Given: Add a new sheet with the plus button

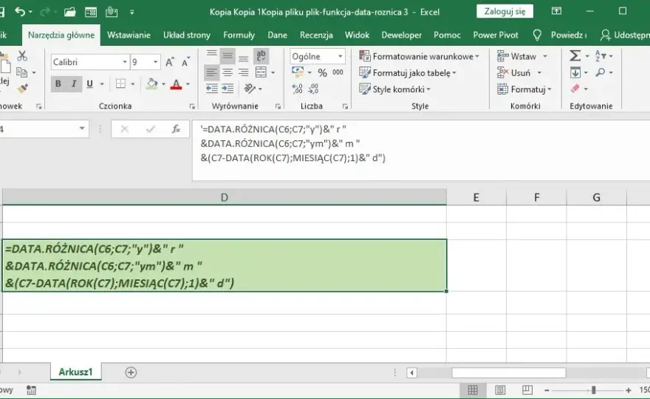Looking at the screenshot, I should click(x=131, y=372).
